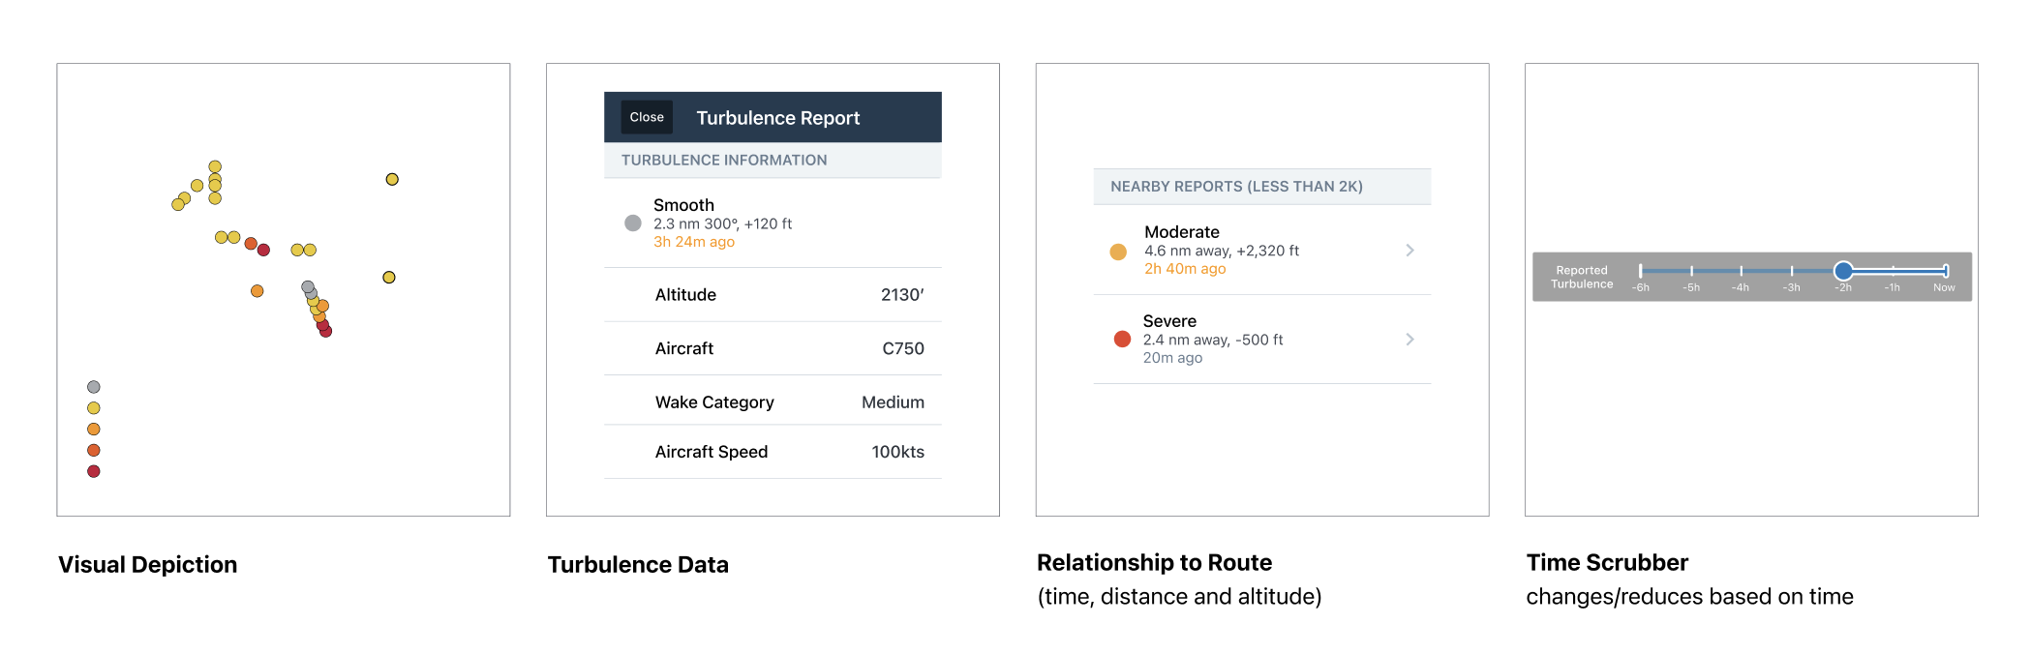Click the gray Smooth turbulence indicator dot
Screen dimensions: 2031x654
633,223
